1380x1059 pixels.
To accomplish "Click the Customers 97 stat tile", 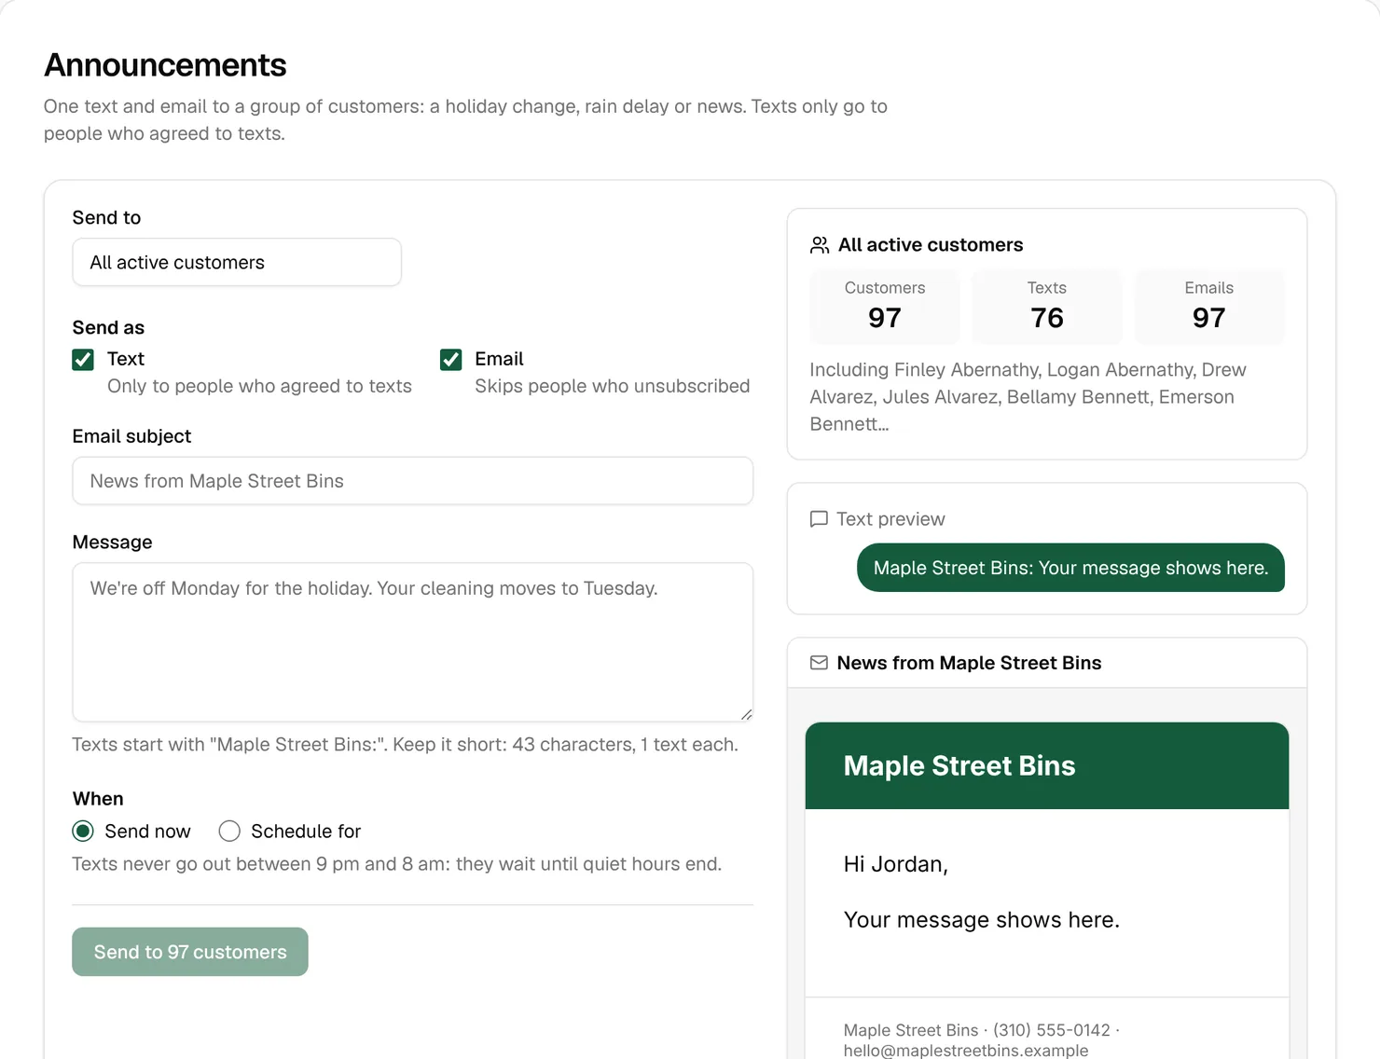I will pyautogui.click(x=885, y=307).
